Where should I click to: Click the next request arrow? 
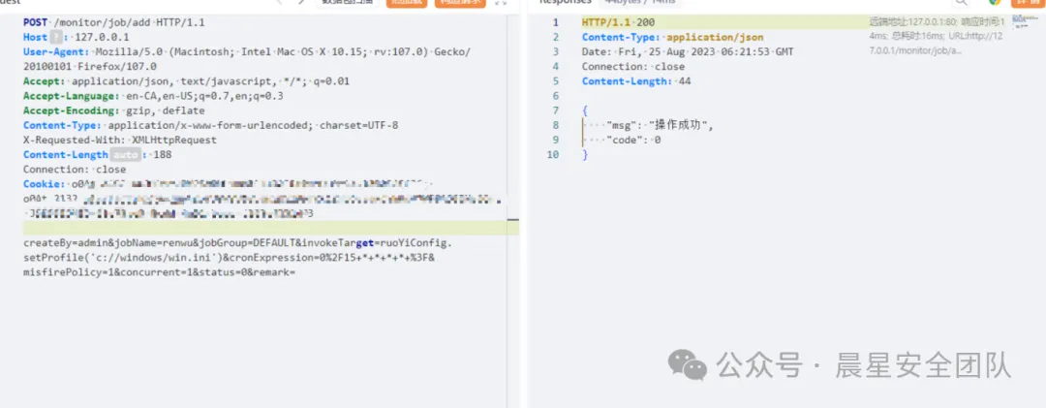(301, 3)
